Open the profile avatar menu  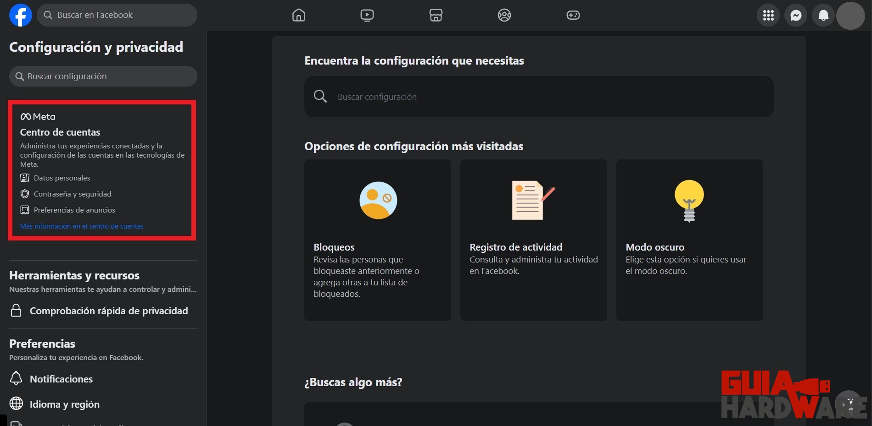coord(850,16)
